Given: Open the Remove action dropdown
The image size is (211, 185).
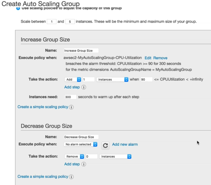Looking at the screenshot, I should click(74, 157).
